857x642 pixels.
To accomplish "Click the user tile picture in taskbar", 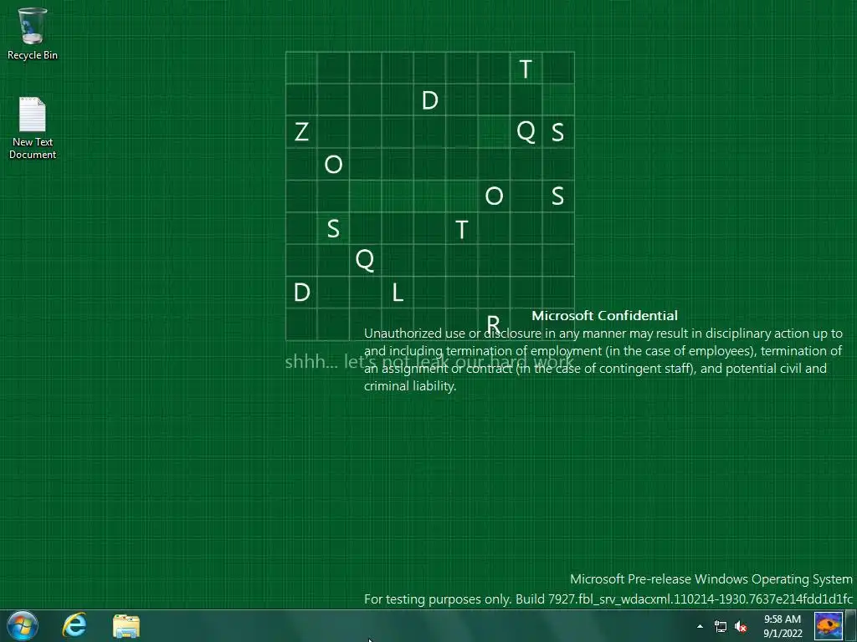I will pos(828,625).
